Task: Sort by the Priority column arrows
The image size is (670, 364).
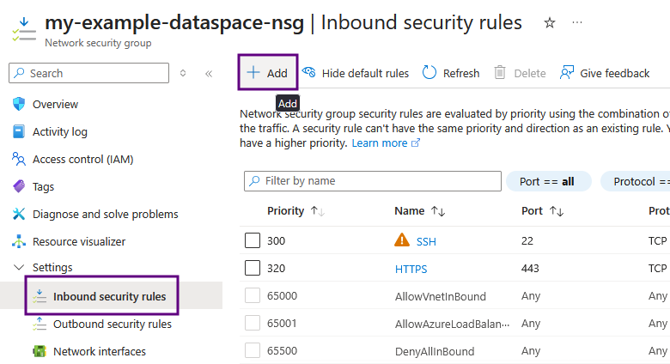Action: (318, 211)
